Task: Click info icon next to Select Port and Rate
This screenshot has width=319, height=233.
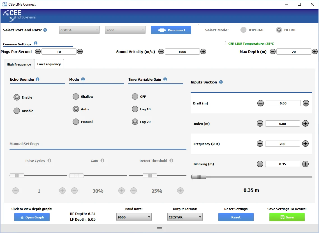Action: point(45,30)
